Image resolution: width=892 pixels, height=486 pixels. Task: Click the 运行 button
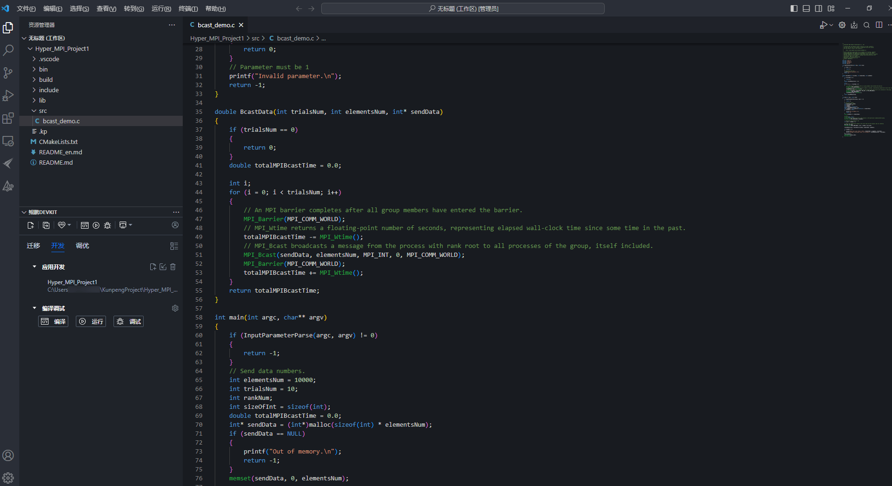[91, 321]
